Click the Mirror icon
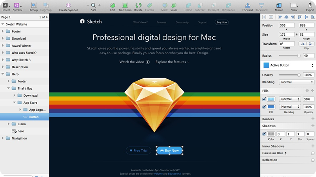The width and height of the screenshot is (316, 177). click(x=279, y=5)
